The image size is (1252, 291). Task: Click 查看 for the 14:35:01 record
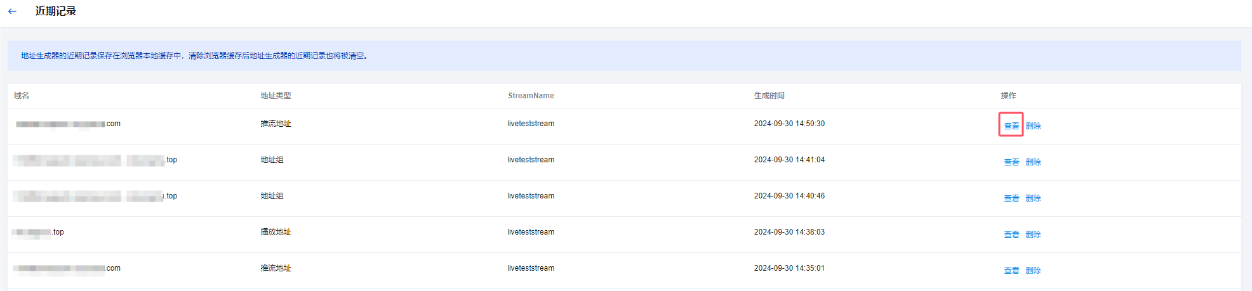1011,270
